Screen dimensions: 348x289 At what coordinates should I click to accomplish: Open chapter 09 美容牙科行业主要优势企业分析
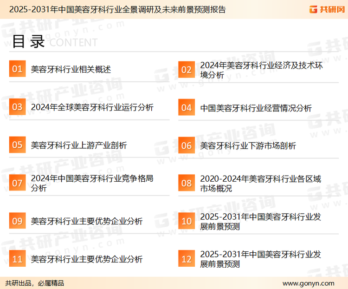[x=87, y=221]
